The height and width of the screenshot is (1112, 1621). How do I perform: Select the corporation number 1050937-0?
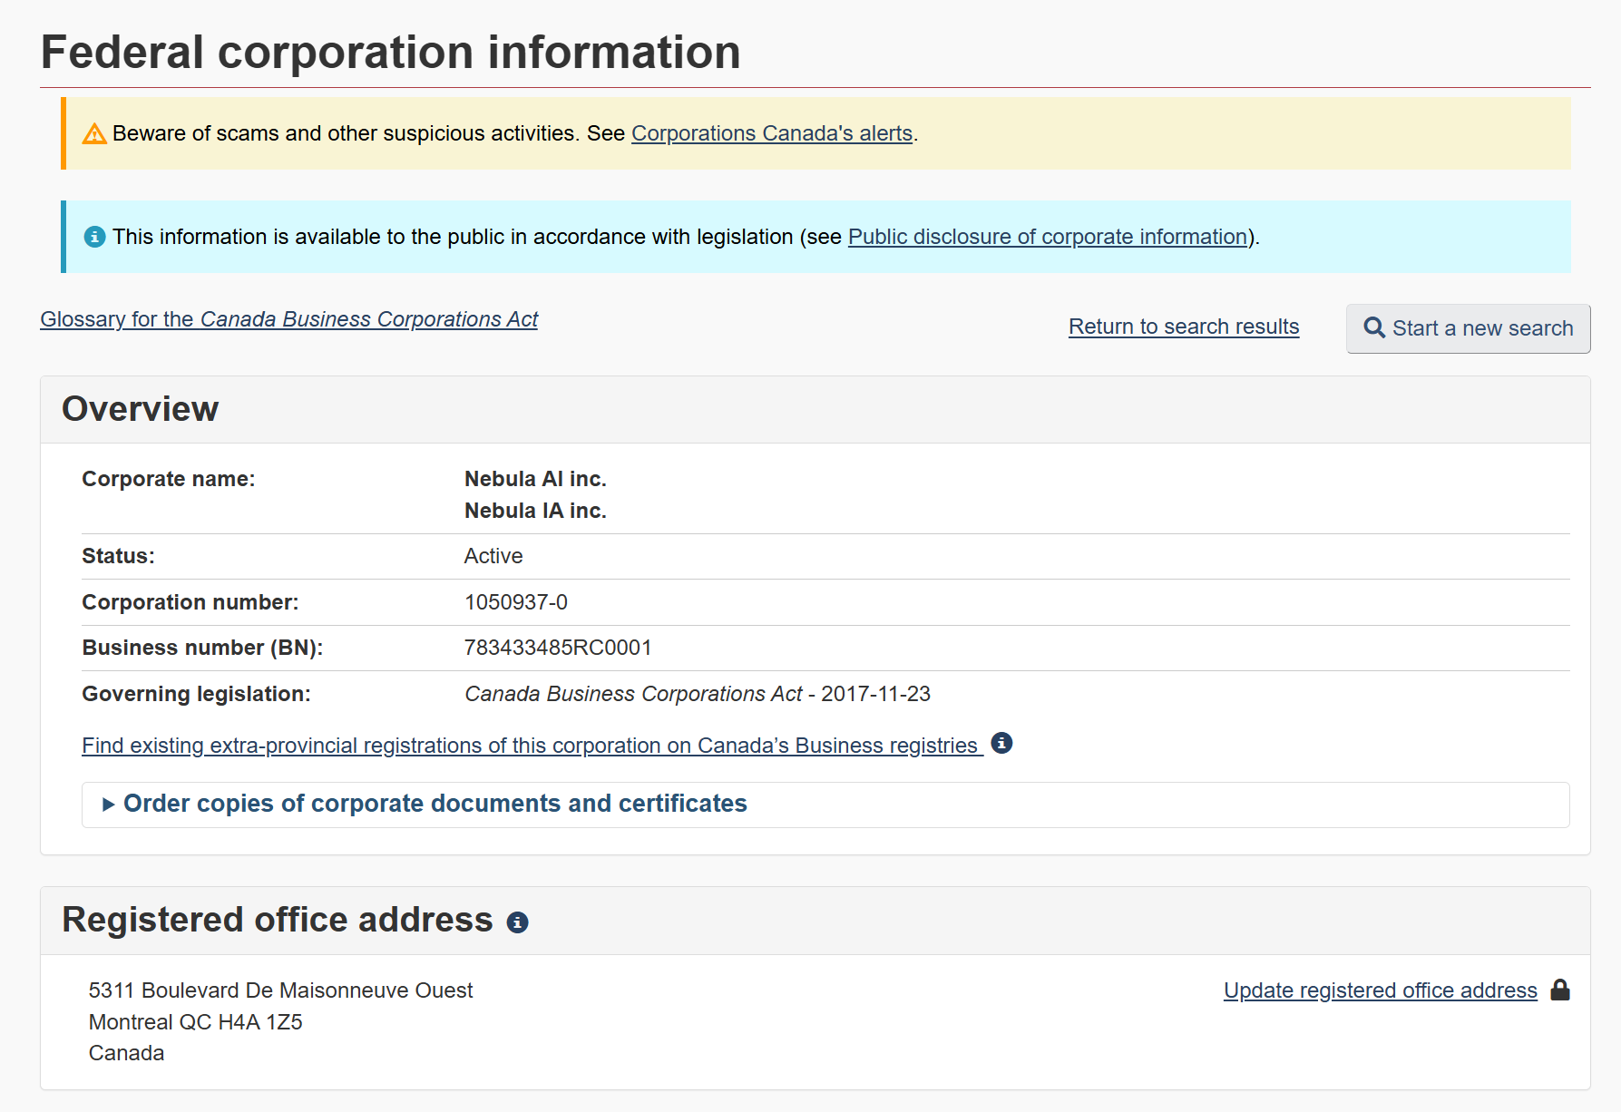[x=516, y=602]
